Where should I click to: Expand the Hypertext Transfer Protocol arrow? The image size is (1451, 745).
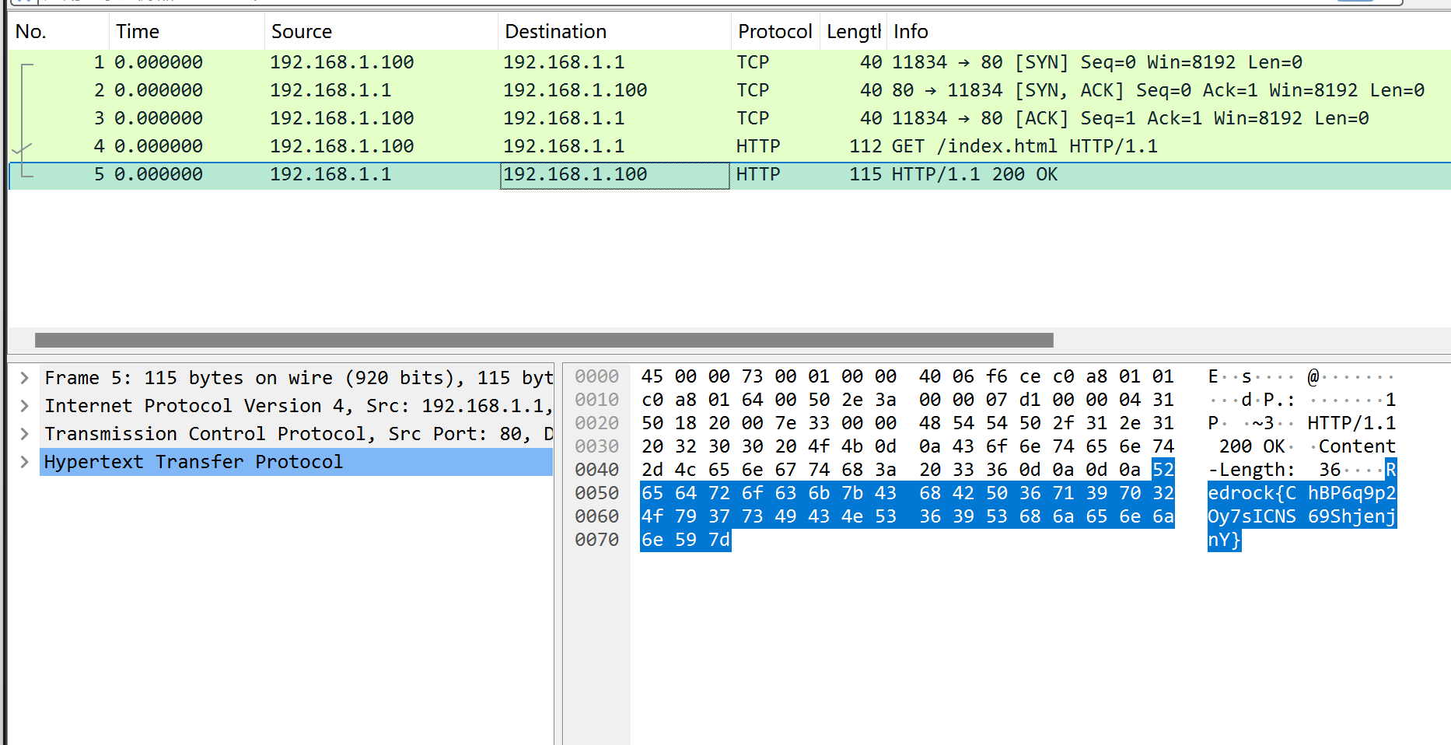25,462
